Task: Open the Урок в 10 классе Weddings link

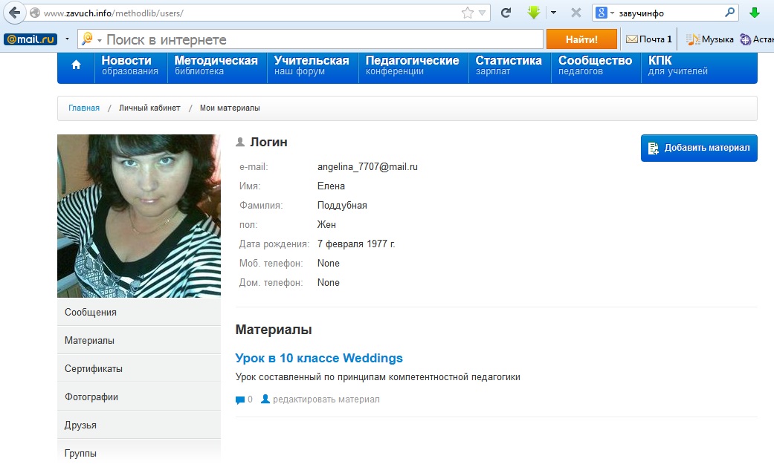Action: tap(319, 359)
